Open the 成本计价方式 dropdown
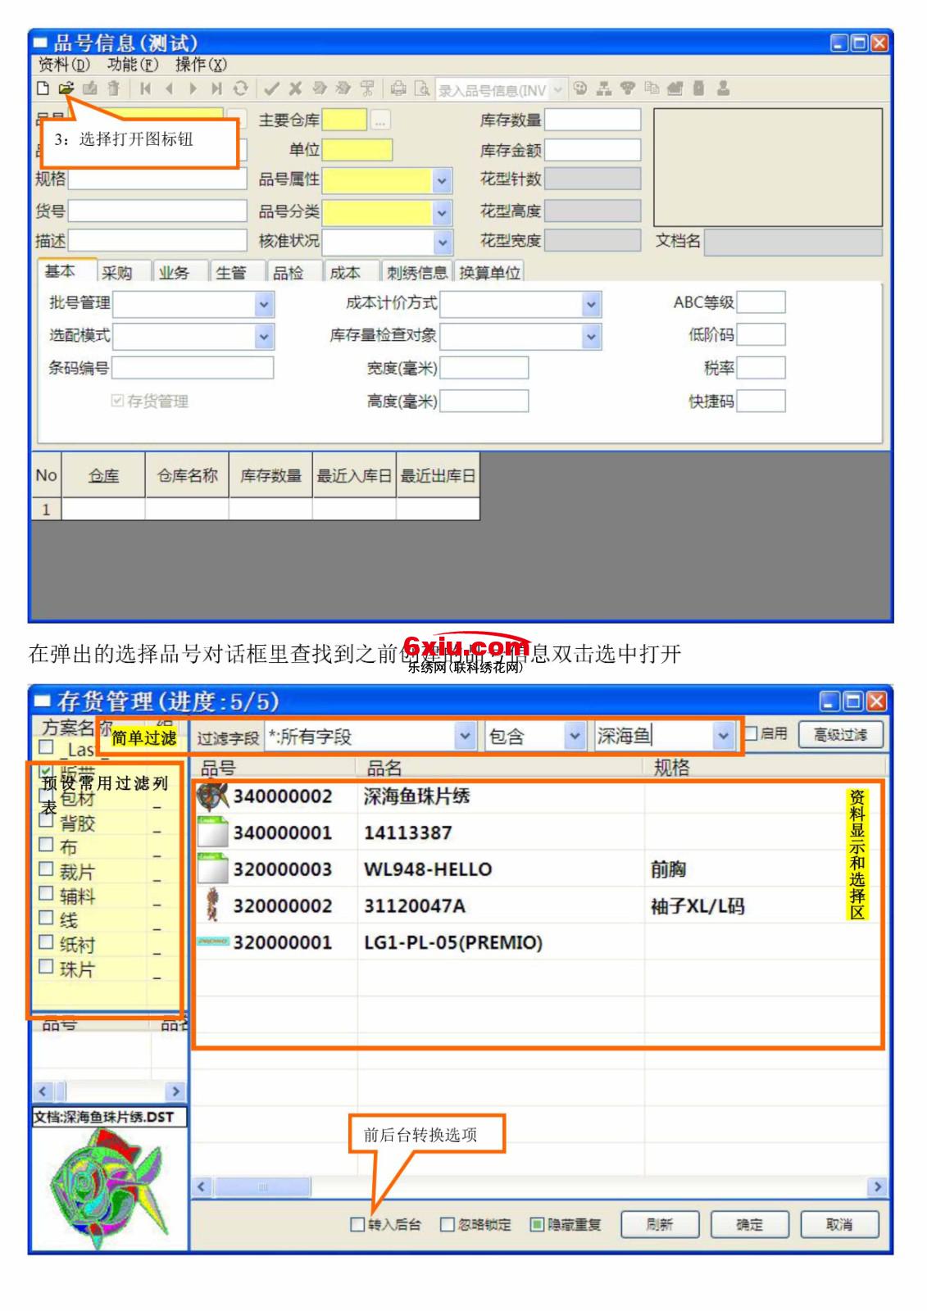 [x=591, y=304]
